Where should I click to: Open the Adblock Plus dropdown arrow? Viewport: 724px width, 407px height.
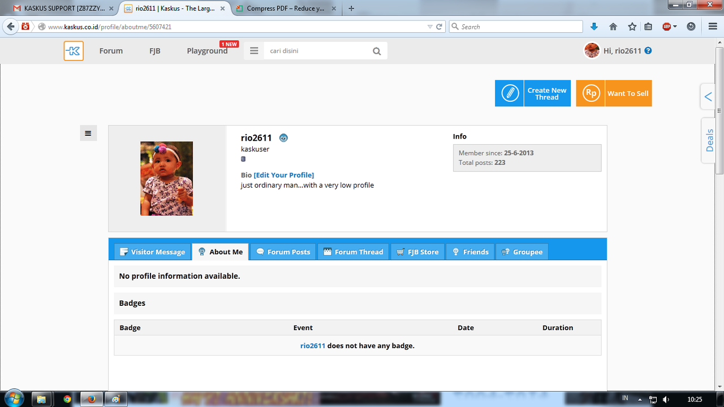[x=675, y=27]
